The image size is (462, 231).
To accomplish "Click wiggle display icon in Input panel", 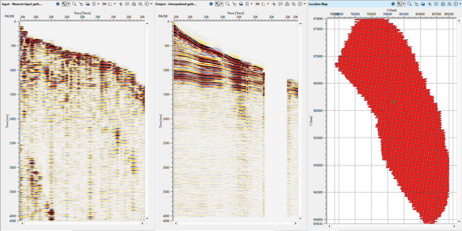I will click(x=94, y=4).
